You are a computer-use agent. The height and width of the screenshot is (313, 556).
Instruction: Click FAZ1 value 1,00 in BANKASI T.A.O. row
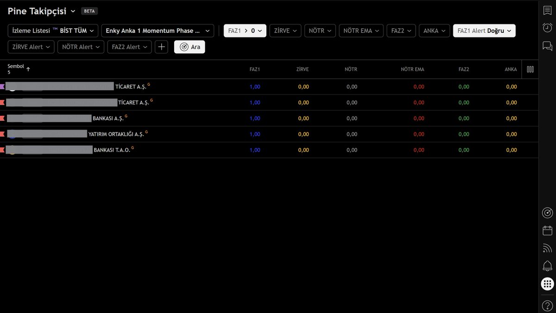point(255,150)
